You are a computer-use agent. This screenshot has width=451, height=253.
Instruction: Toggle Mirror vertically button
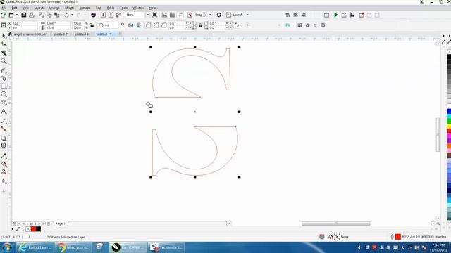coord(139,25)
